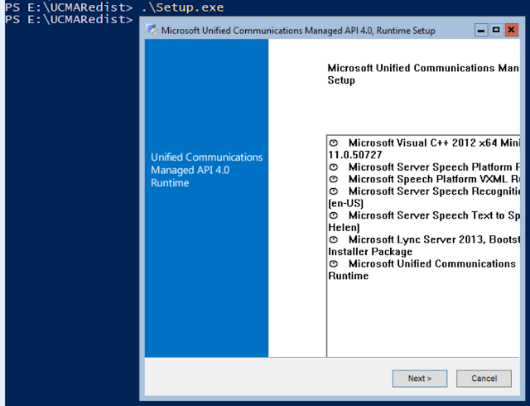Image resolution: width=530 pixels, height=406 pixels.
Task: Click the second PowerShell prompt line
Action: [x=69, y=19]
